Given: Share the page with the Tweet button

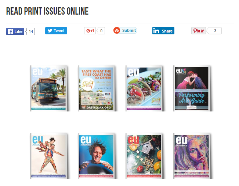Looking at the screenshot, I should click(x=56, y=31).
